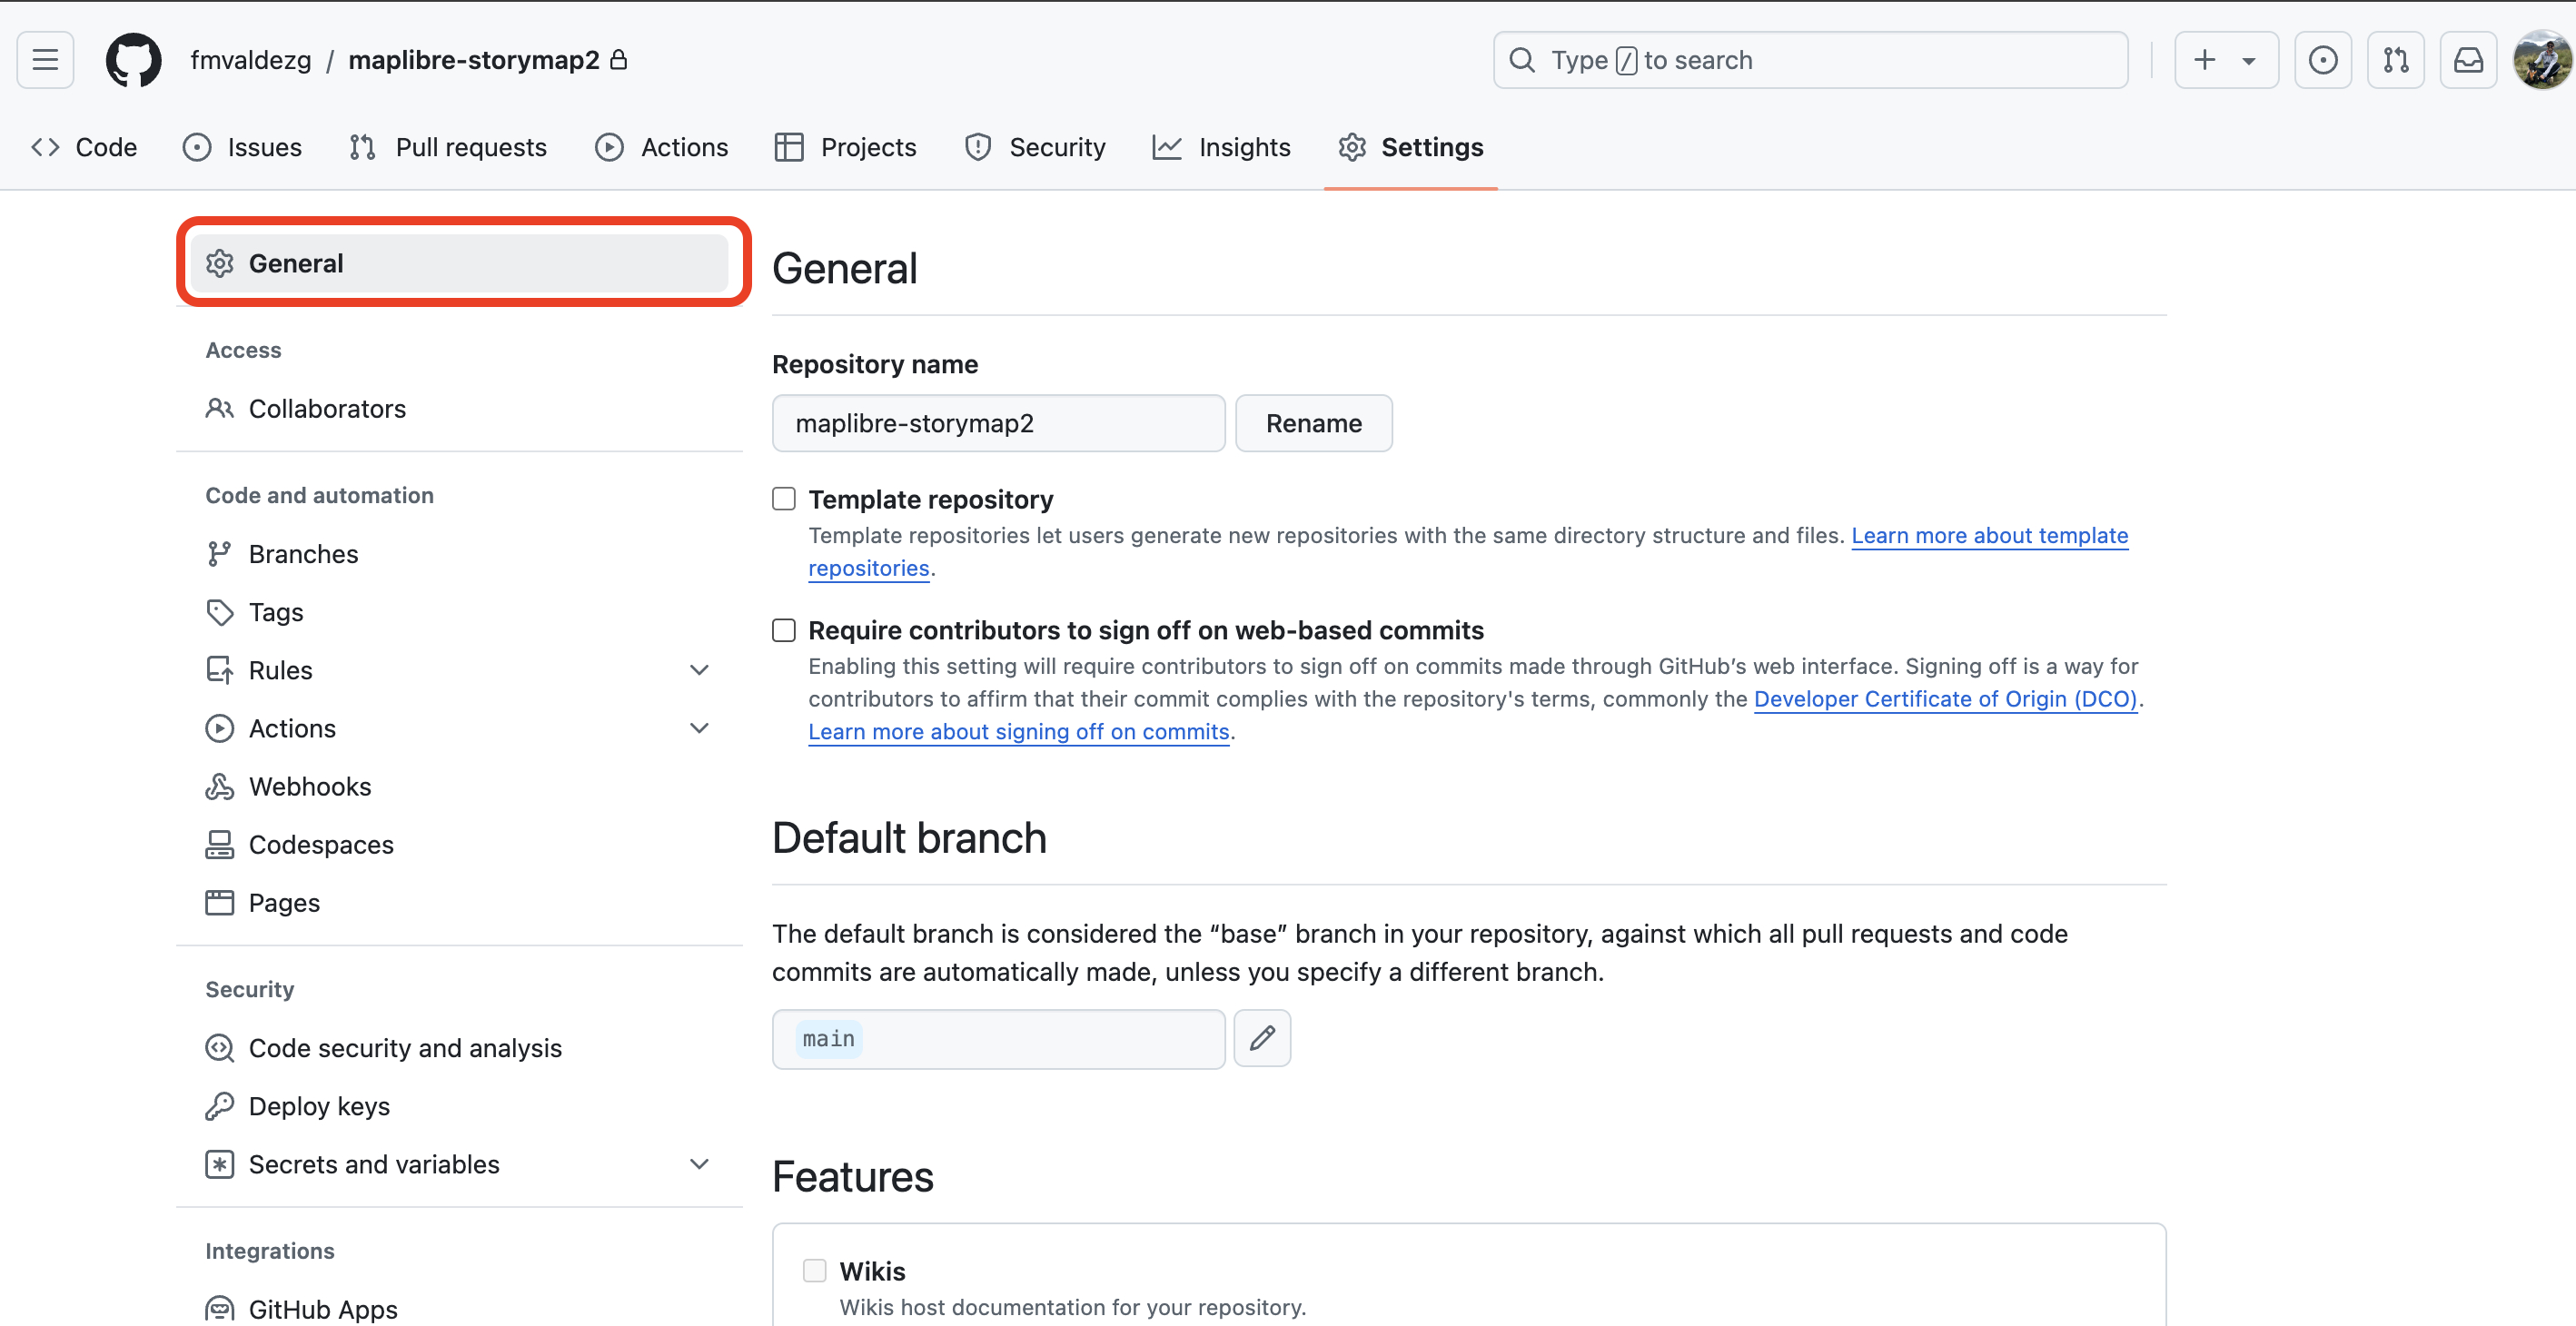This screenshot has height=1326, width=2576.
Task: Open the GitHub home logo
Action: coord(133,60)
